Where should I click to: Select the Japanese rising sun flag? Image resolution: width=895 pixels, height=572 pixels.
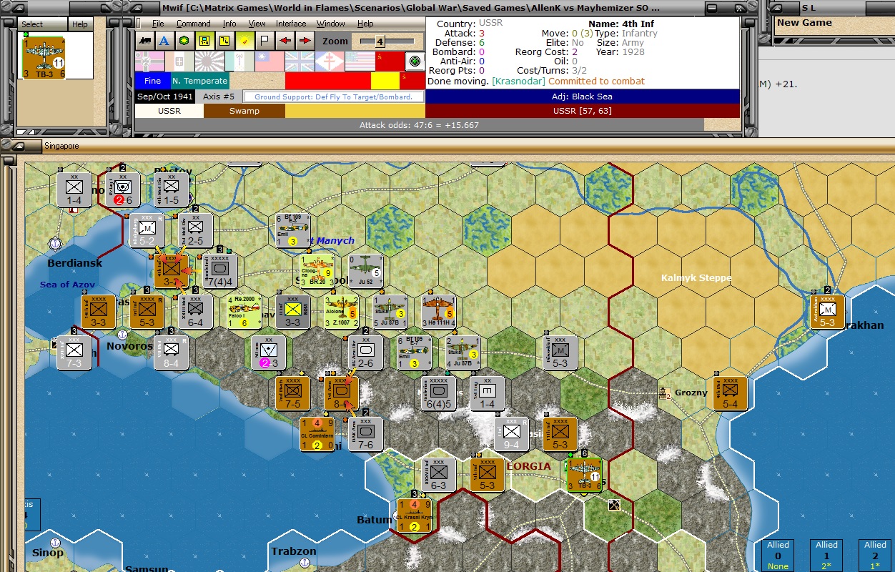(209, 61)
